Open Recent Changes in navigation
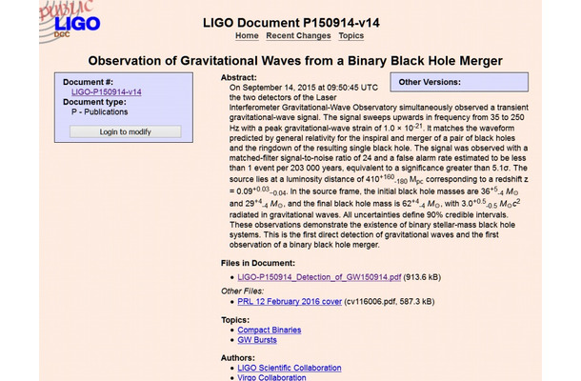 coord(298,35)
